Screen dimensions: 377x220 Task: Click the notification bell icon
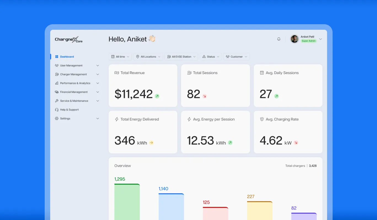pos(279,39)
